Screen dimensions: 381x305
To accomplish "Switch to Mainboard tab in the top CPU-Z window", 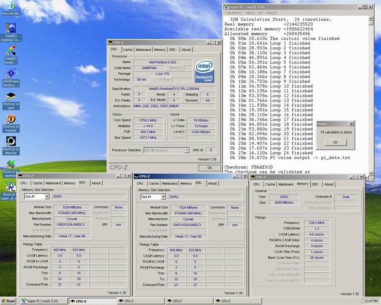I will pos(143,50).
